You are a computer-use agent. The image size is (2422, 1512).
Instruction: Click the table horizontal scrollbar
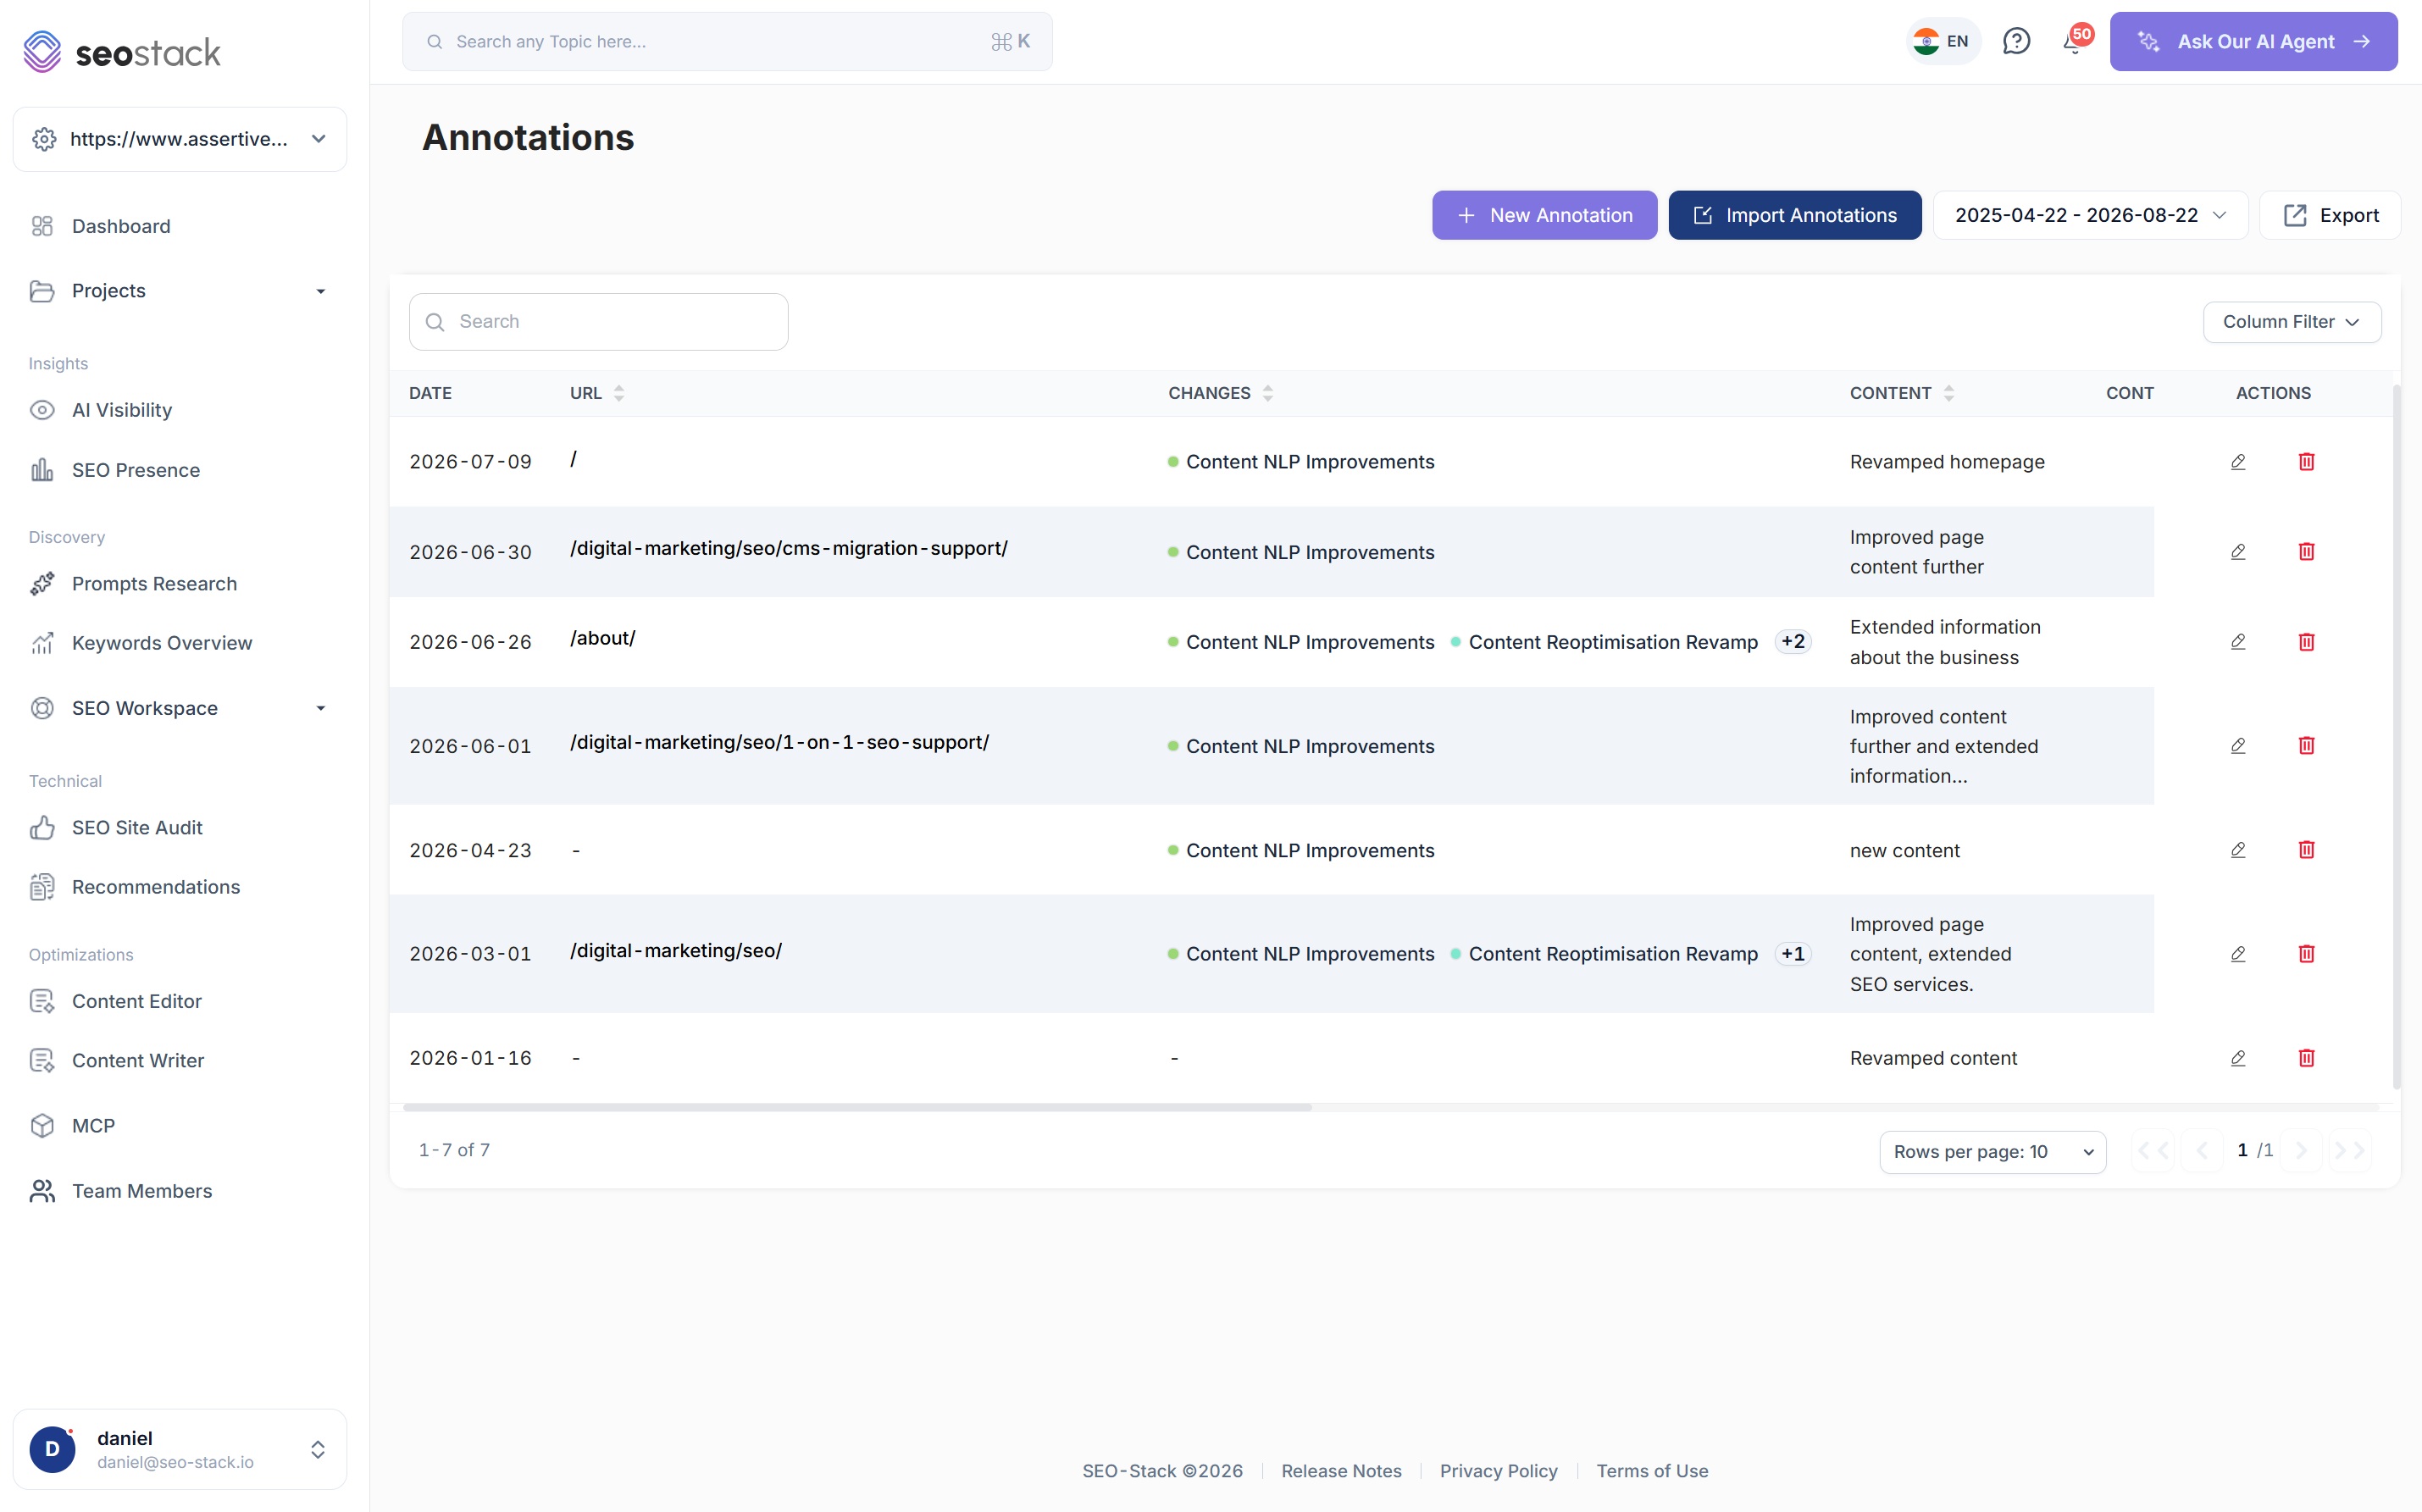click(857, 1108)
